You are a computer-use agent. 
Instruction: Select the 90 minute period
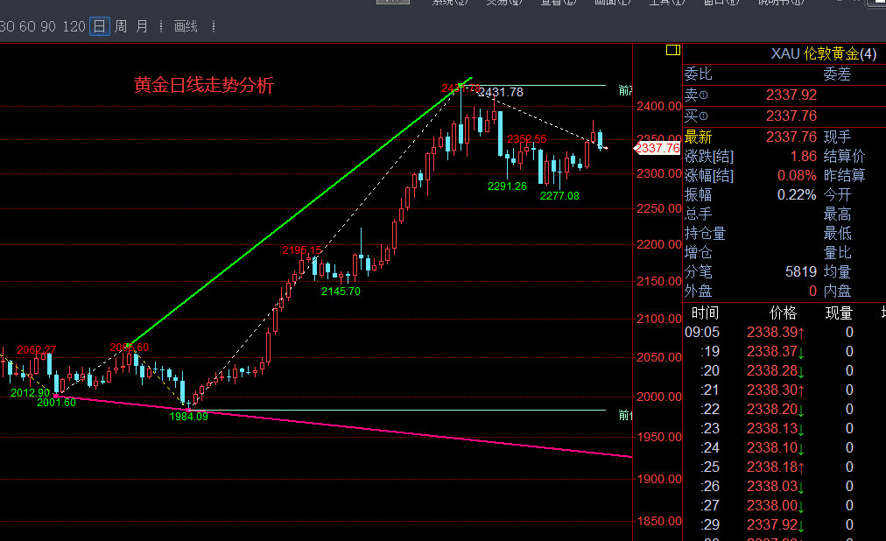pyautogui.click(x=50, y=27)
